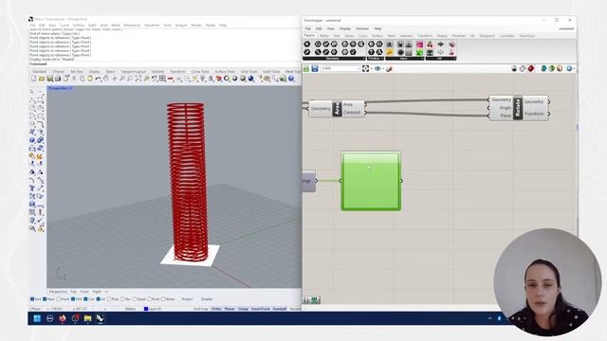This screenshot has height=341, width=607.
Task: Select the Pan hand tool in Rhino
Action: pos(106,79)
